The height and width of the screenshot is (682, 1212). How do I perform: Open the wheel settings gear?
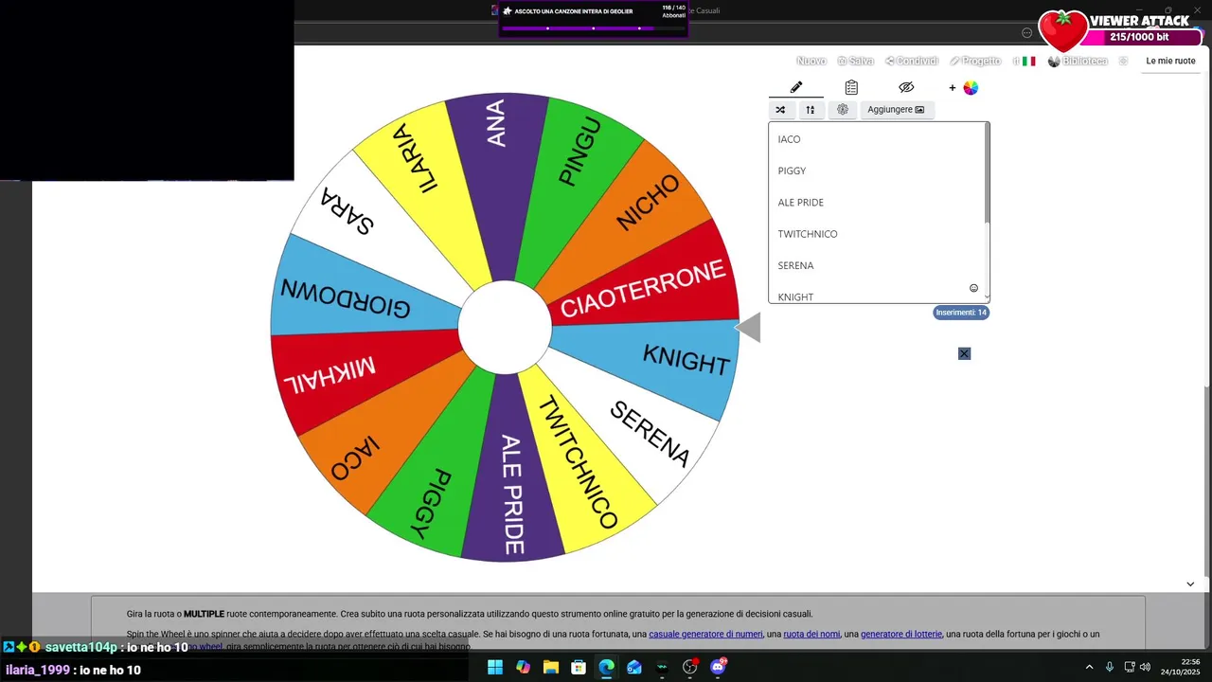coord(843,110)
